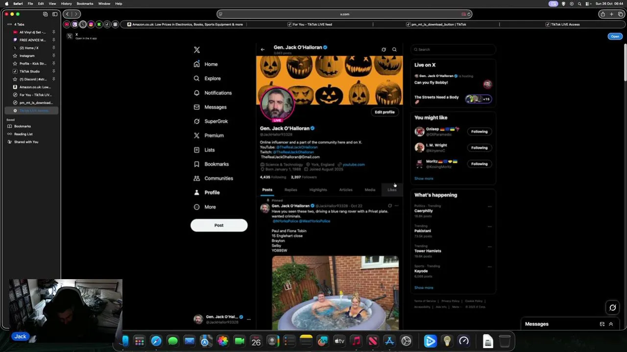Open options for Tower Hamlets trend
Screen dimensions: 627x352
[489, 247]
